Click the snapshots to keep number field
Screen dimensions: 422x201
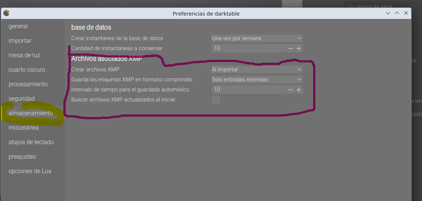249,48
